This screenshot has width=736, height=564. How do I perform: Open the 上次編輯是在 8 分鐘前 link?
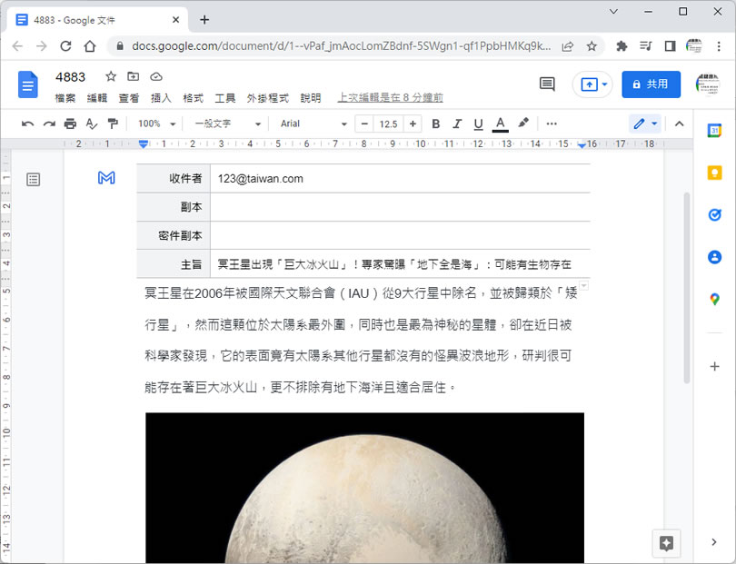tap(390, 98)
